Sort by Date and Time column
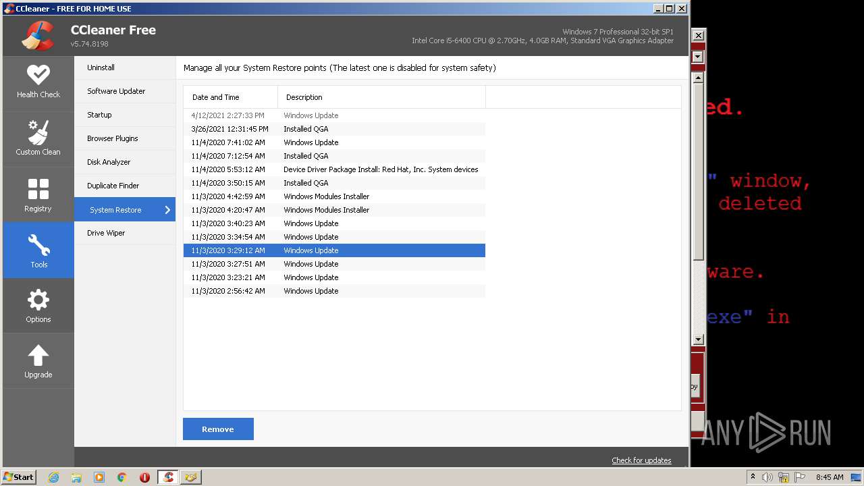The image size is (864, 486). [231, 97]
